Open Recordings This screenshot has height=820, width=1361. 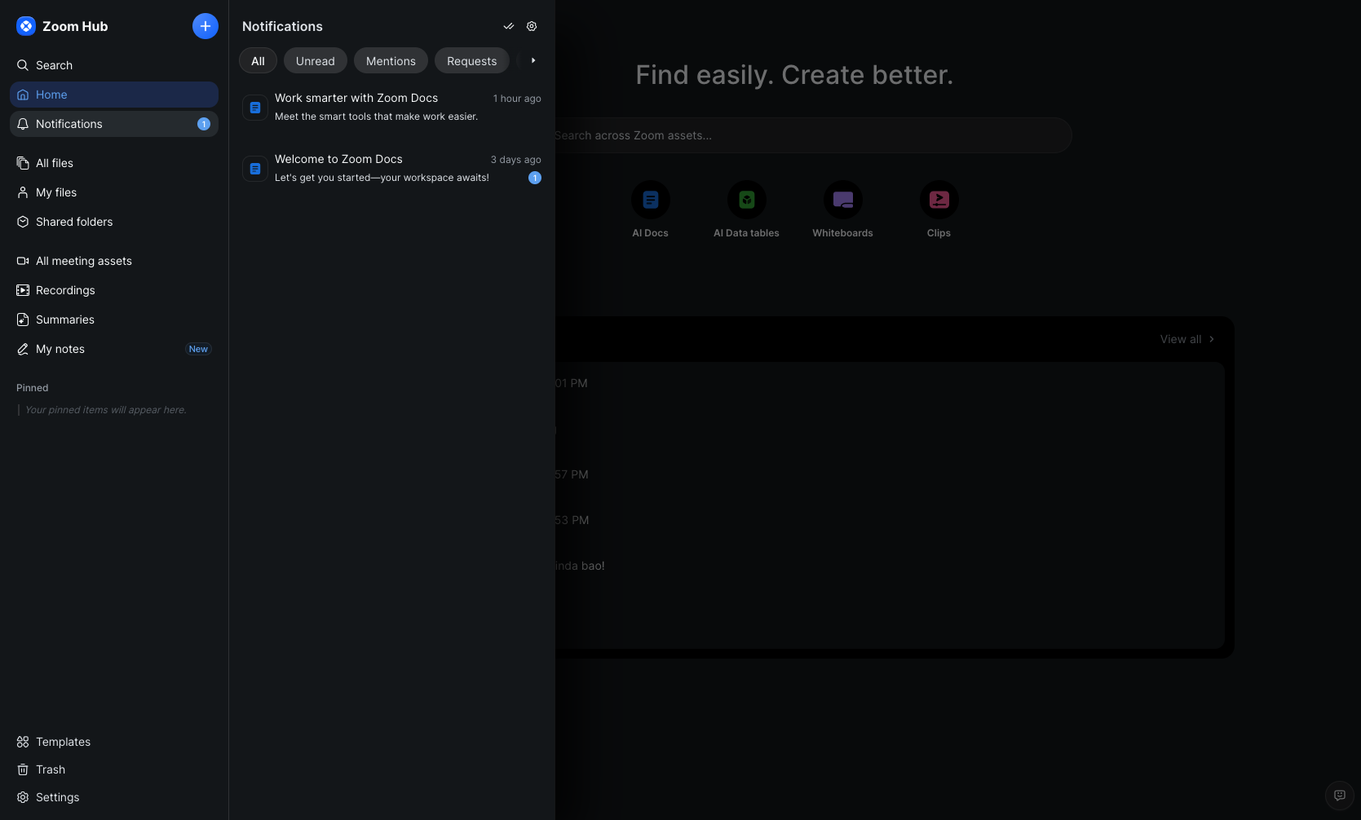coord(114,290)
